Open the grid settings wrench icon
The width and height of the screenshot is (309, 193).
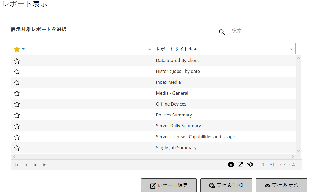tap(250, 165)
